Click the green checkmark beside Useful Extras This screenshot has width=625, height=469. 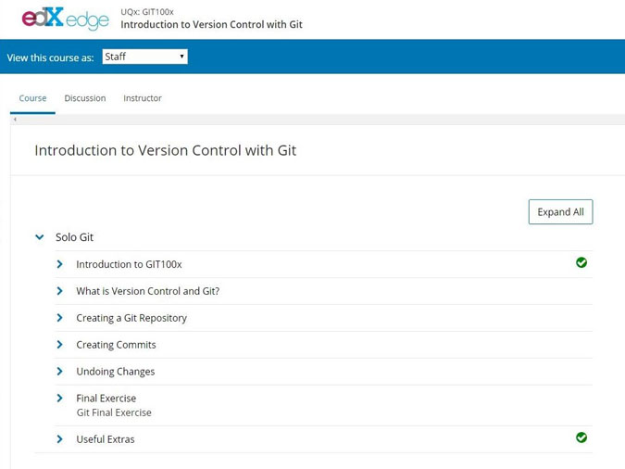(x=581, y=437)
